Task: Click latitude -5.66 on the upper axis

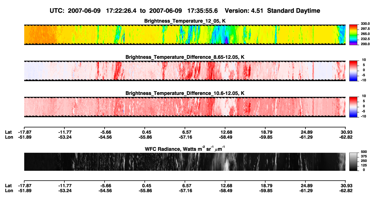Action: [x=105, y=132]
